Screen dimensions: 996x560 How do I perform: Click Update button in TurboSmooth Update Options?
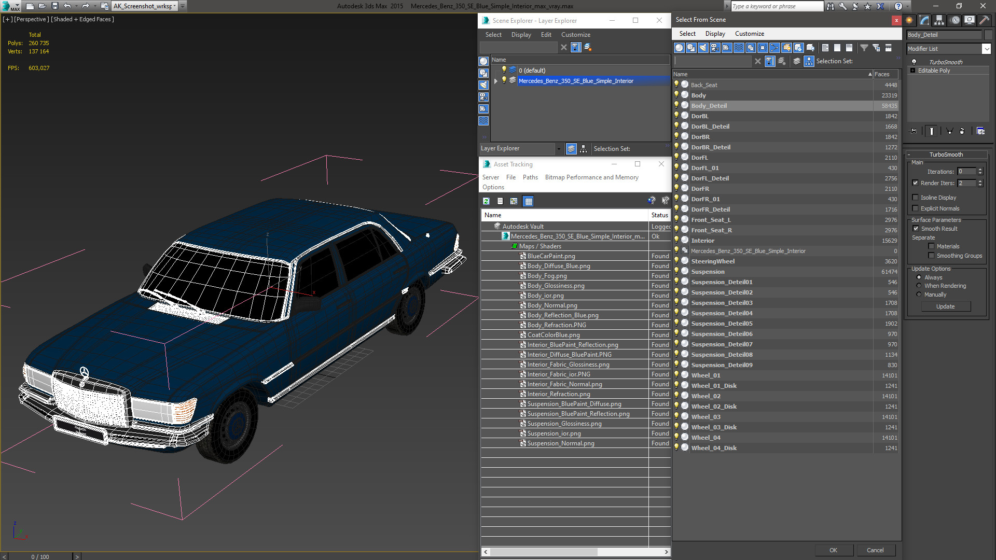945,306
